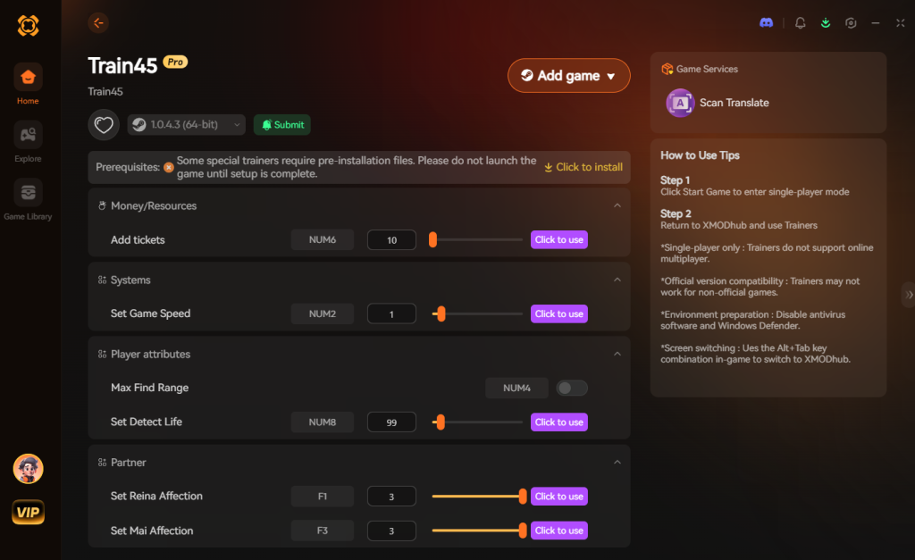
Task: Open notifications bell
Action: (800, 22)
